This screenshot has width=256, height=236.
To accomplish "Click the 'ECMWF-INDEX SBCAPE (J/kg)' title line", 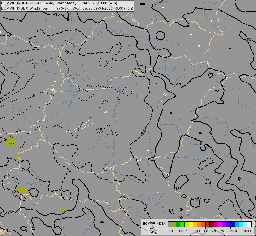I will pyautogui.click(x=59, y=3).
